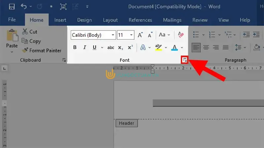264x148 pixels.
Task: Open the File menu
Action: click(12, 20)
